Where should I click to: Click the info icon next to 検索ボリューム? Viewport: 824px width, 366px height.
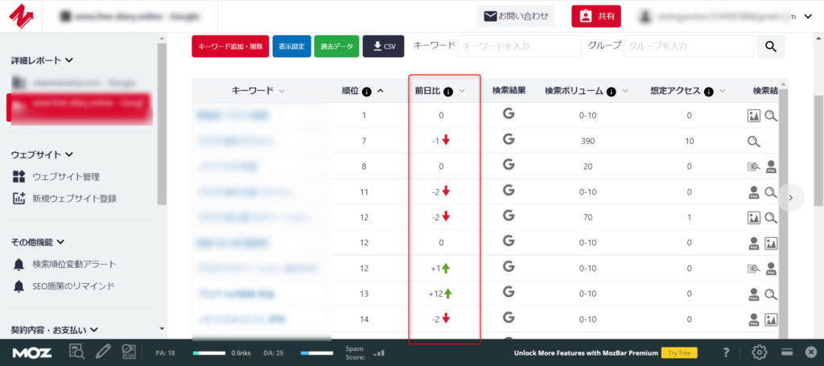(611, 92)
